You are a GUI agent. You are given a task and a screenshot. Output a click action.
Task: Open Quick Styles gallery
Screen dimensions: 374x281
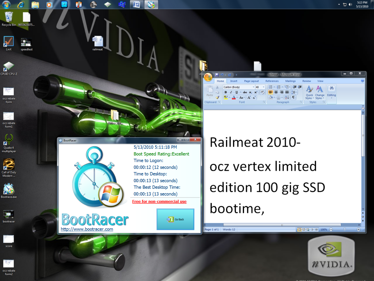coord(309,93)
